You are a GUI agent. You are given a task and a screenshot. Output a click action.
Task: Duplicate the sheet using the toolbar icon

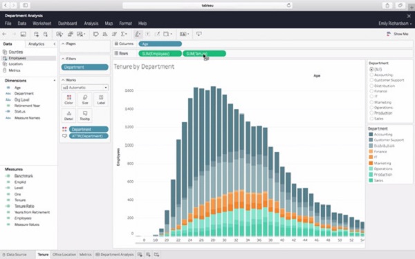pyautogui.click(x=70, y=34)
